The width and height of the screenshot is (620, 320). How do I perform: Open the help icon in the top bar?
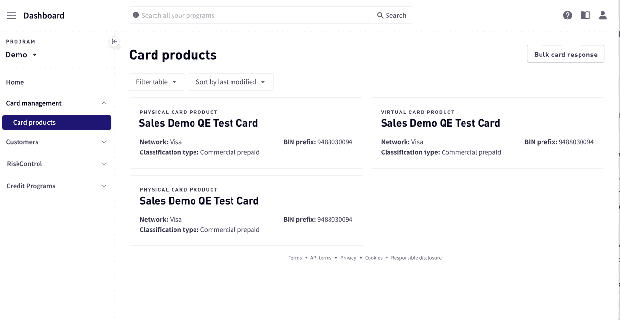567,15
